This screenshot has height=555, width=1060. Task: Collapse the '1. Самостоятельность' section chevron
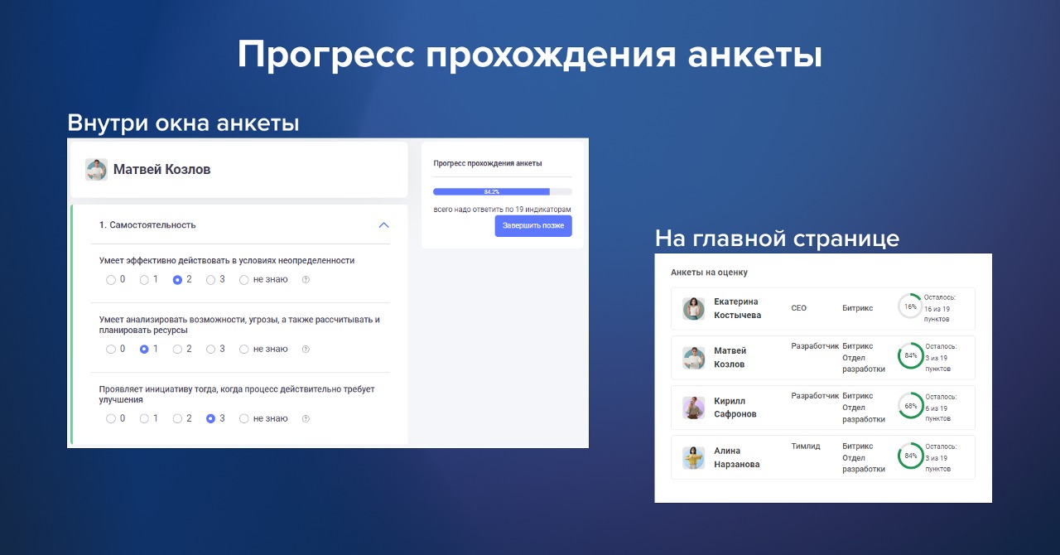click(383, 225)
